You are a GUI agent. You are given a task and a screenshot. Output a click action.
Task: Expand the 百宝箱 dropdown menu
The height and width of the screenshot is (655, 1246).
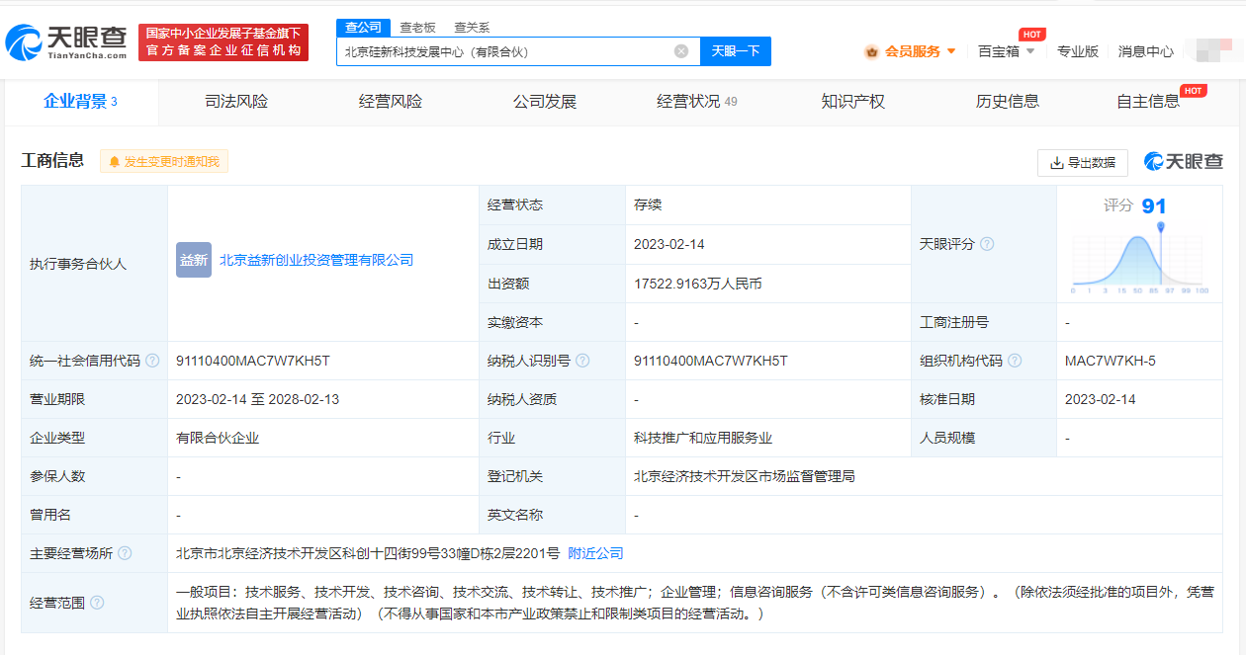pos(1007,51)
